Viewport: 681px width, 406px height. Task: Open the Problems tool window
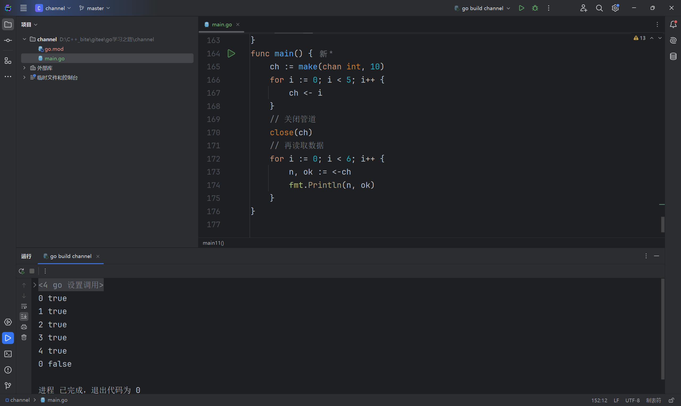point(8,370)
